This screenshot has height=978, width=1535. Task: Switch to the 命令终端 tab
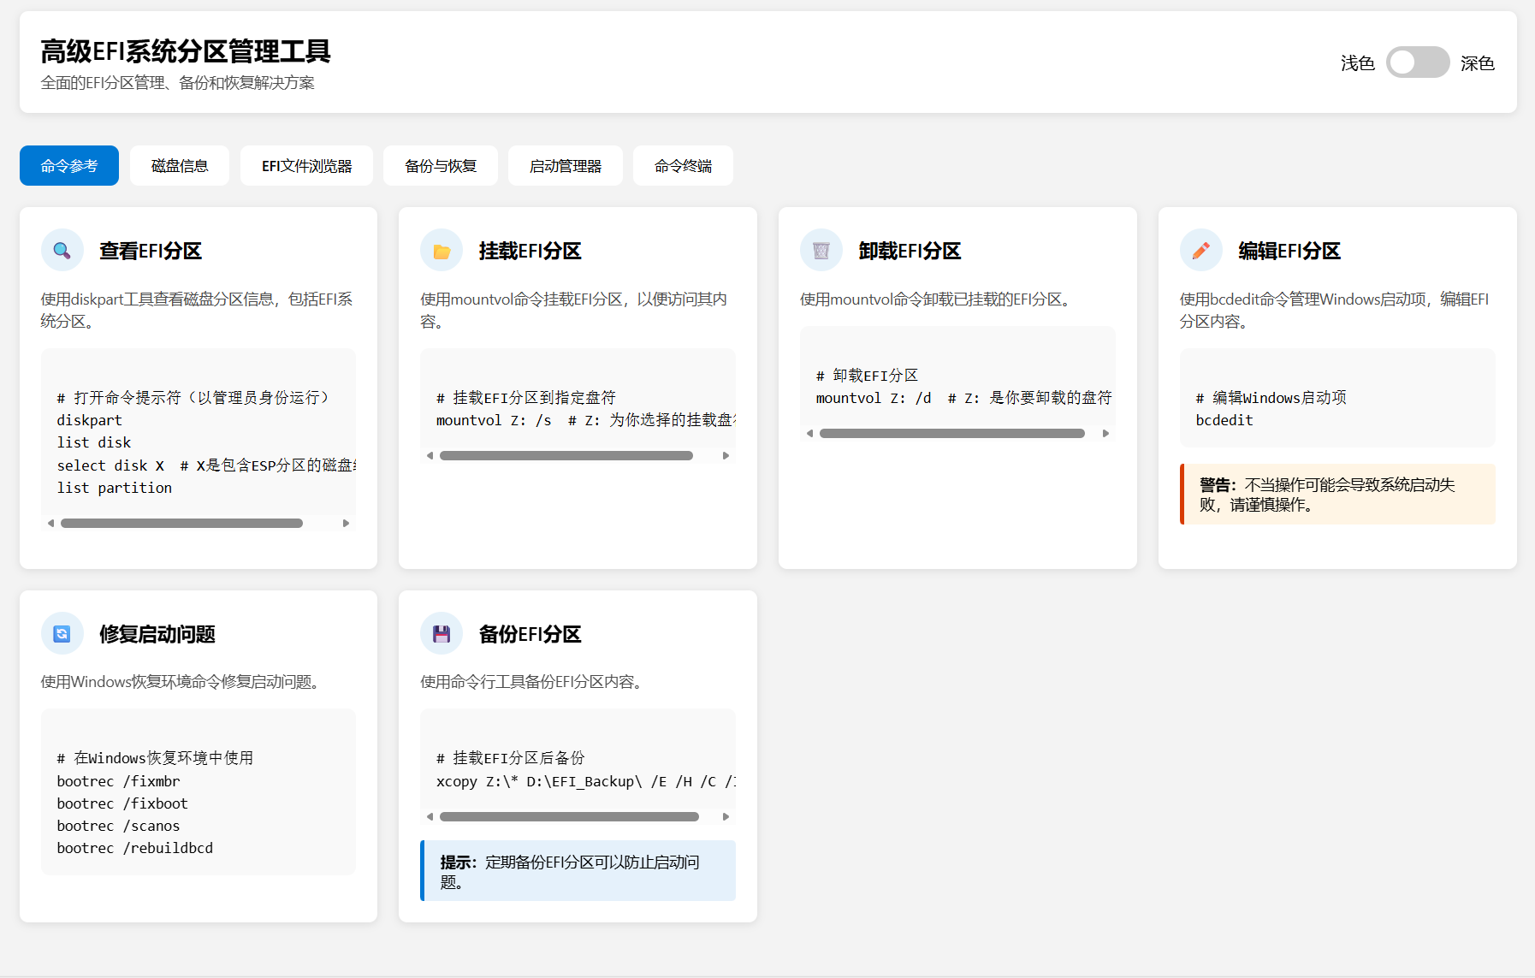(683, 166)
